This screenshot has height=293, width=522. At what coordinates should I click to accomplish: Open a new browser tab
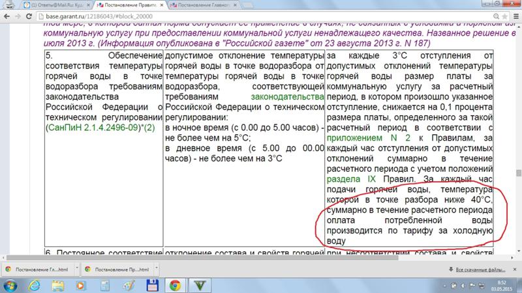coord(247,5)
